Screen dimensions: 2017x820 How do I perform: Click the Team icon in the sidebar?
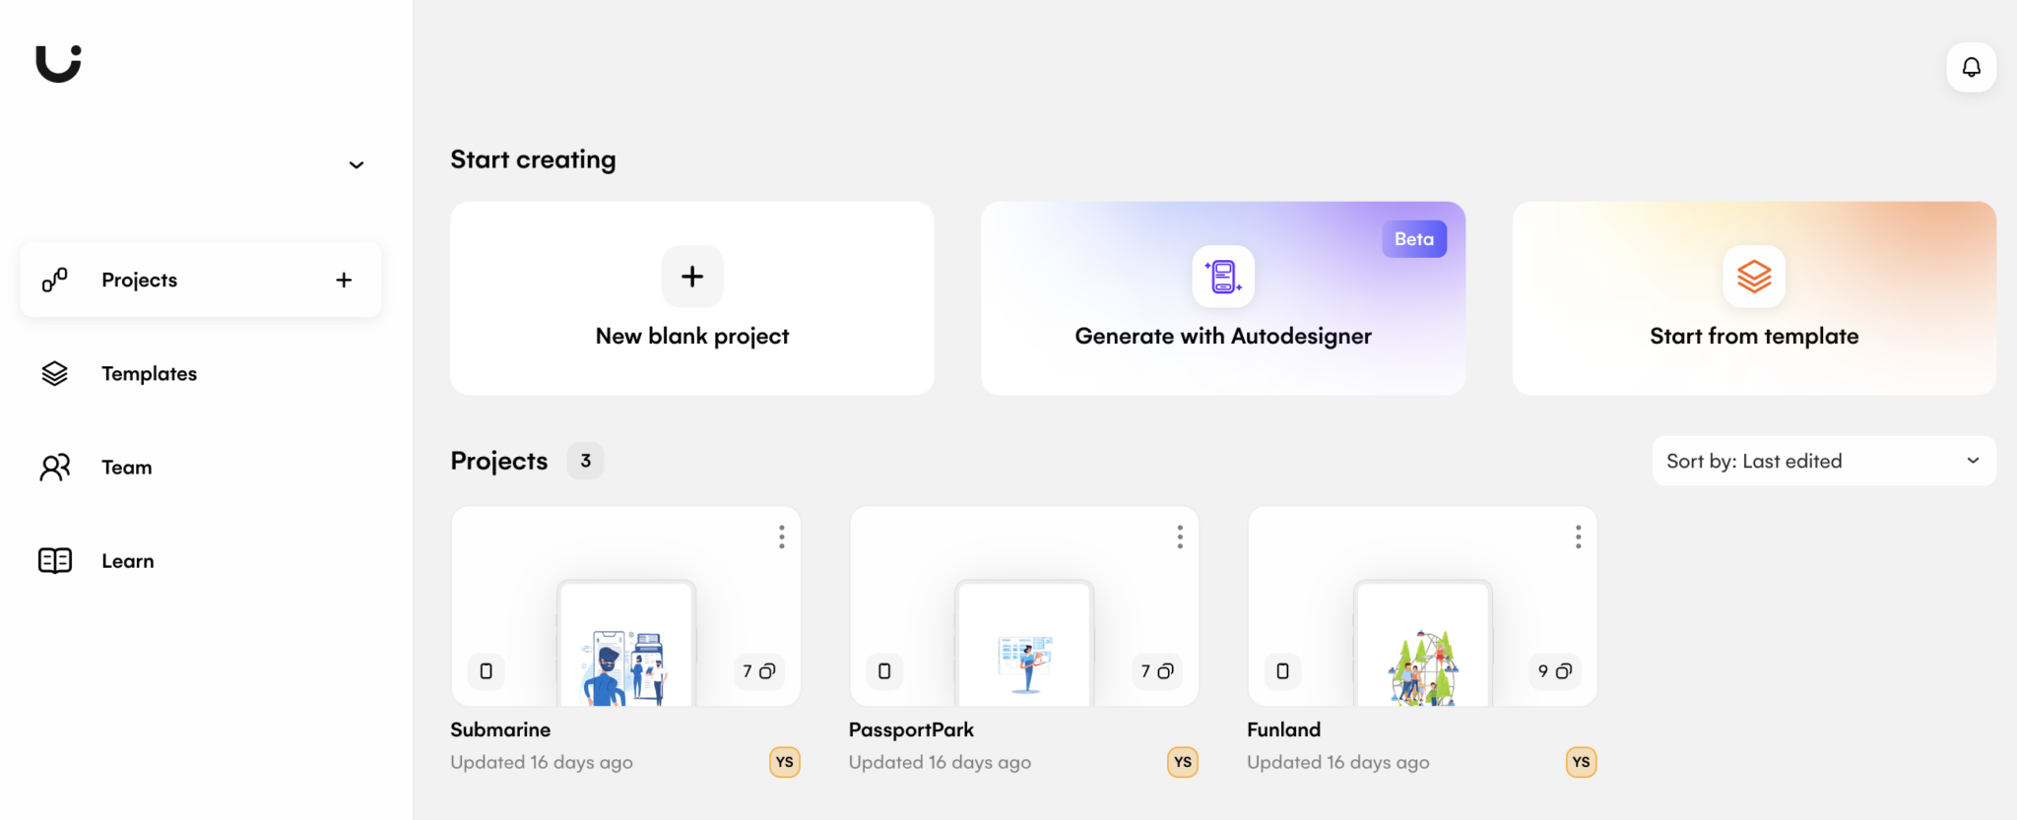pos(54,467)
